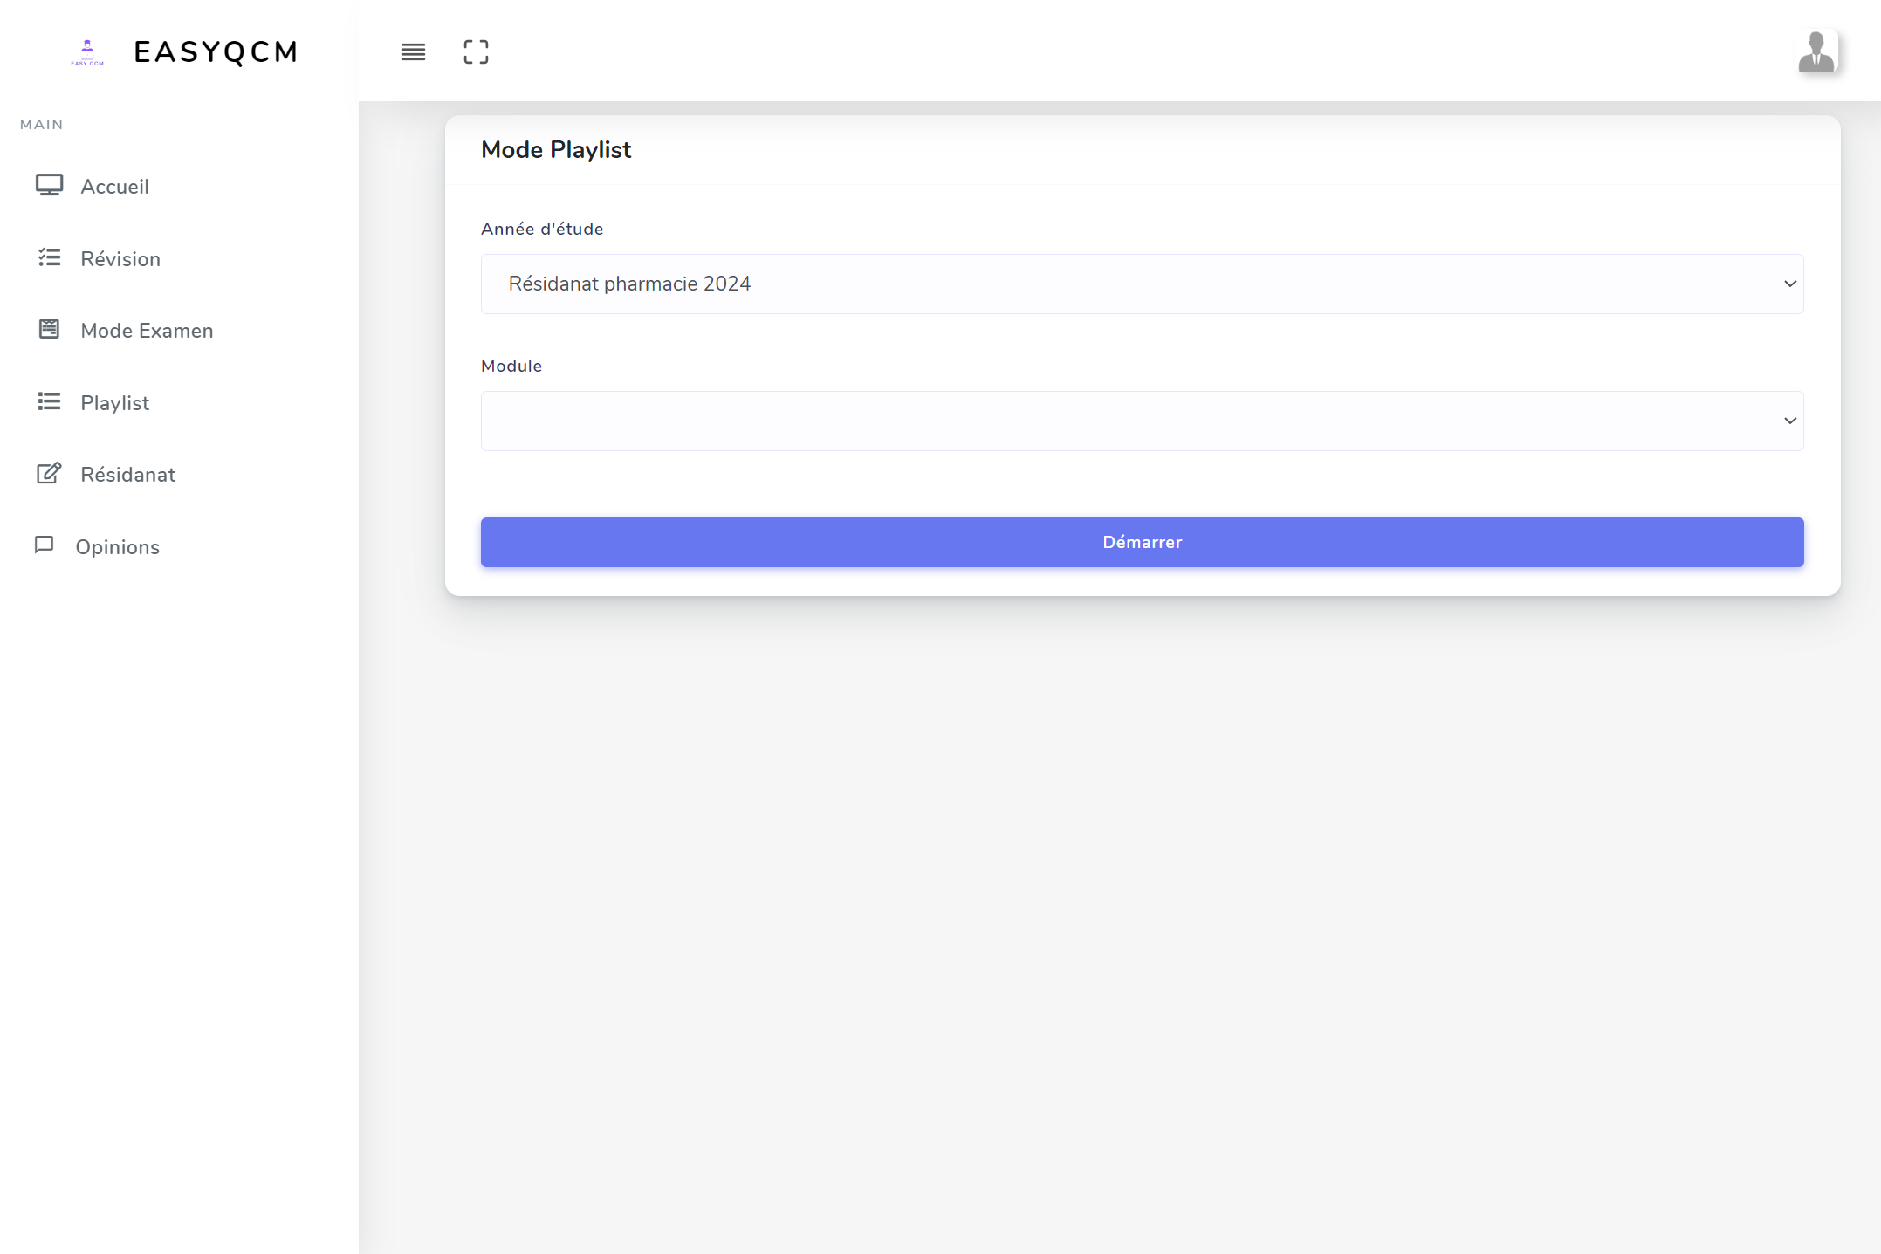Viewport: 1881px width, 1254px height.
Task: Click the Résidanat edit icon
Action: point(46,473)
